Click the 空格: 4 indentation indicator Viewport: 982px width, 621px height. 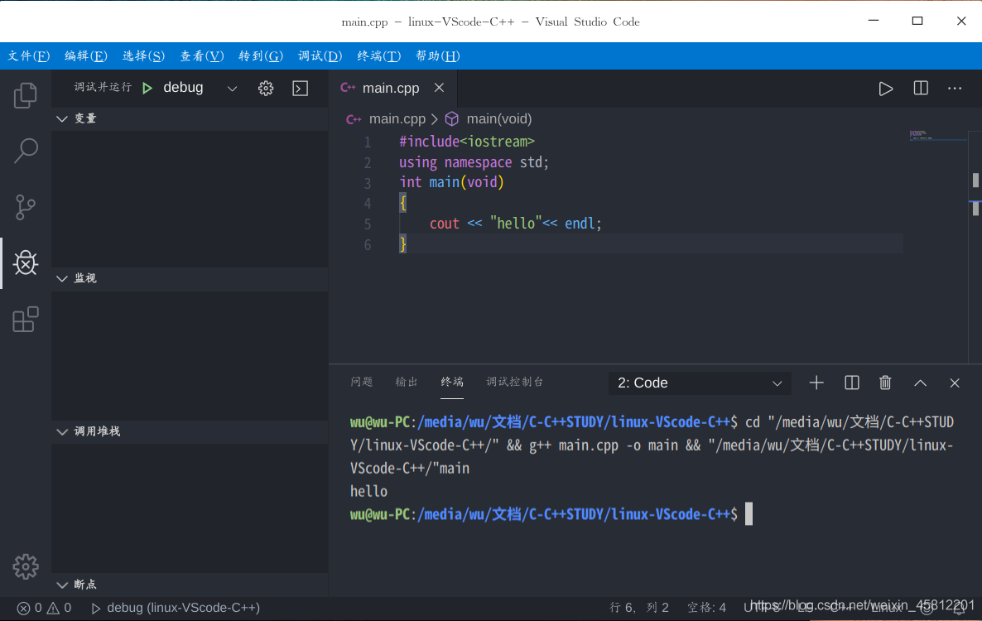(x=706, y=608)
